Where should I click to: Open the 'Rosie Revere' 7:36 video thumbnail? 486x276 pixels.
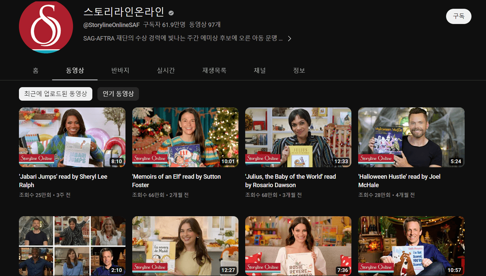[x=298, y=246]
